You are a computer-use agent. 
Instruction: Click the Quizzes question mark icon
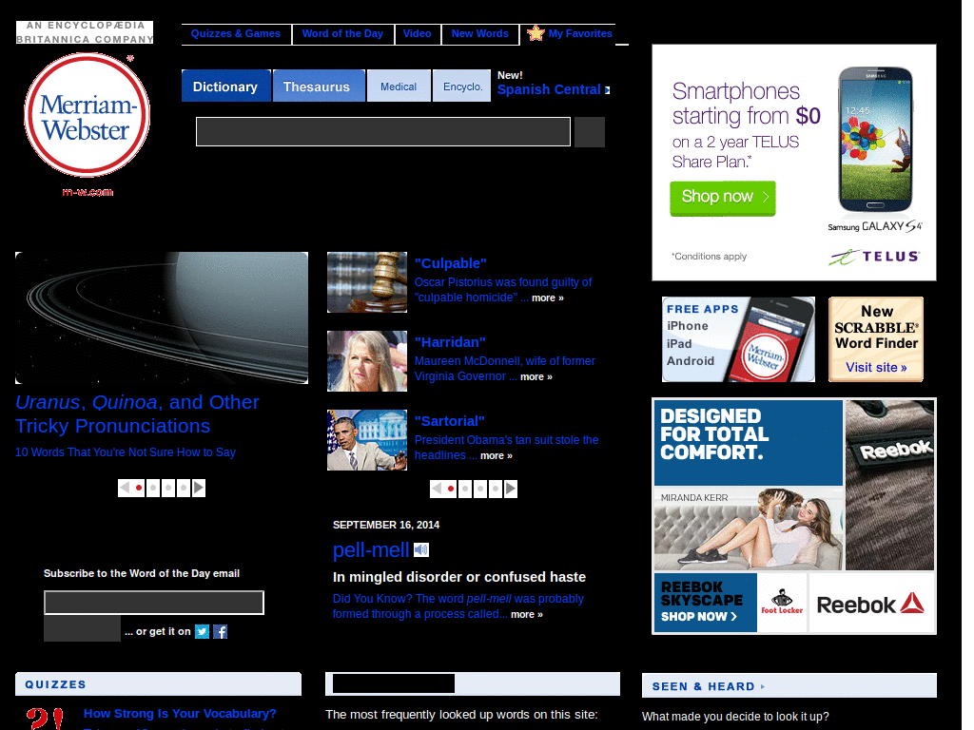tap(45, 719)
